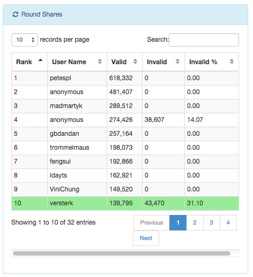This screenshot has width=253, height=277.
Task: Click the Previous pagination button
Action: pos(152,222)
